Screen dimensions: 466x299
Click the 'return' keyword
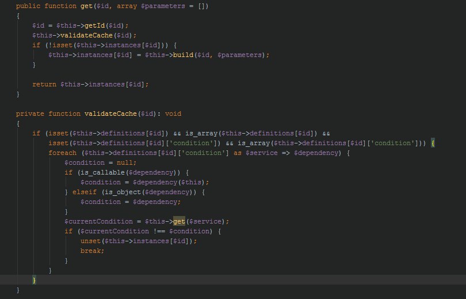(44, 84)
